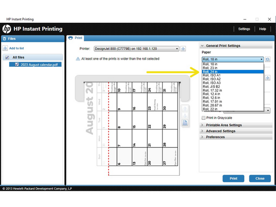
Task: Open Help in header
Action: 262,29
